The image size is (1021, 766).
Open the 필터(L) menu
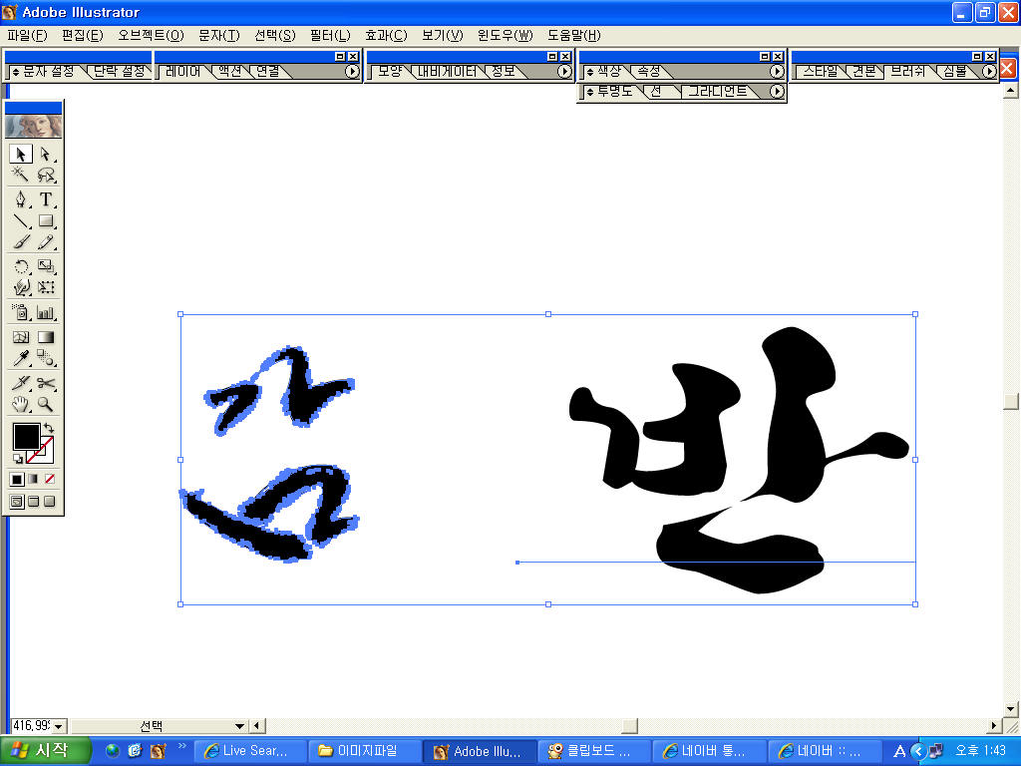pyautogui.click(x=329, y=36)
